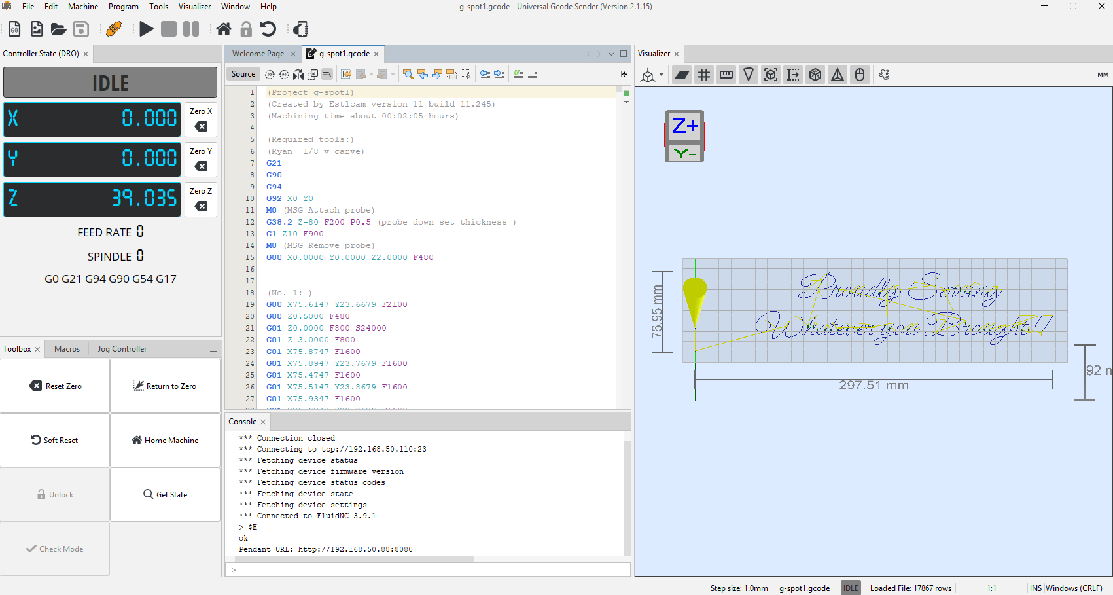Viewport: 1113px width, 595px height.
Task: Click the Home machine house icon in toolbar
Action: click(x=224, y=29)
